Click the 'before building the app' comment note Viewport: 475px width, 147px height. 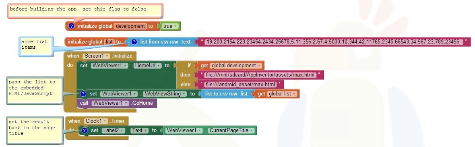(85, 10)
